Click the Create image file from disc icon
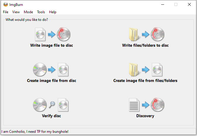Screen dimensions: 197x136 point(52,70)
